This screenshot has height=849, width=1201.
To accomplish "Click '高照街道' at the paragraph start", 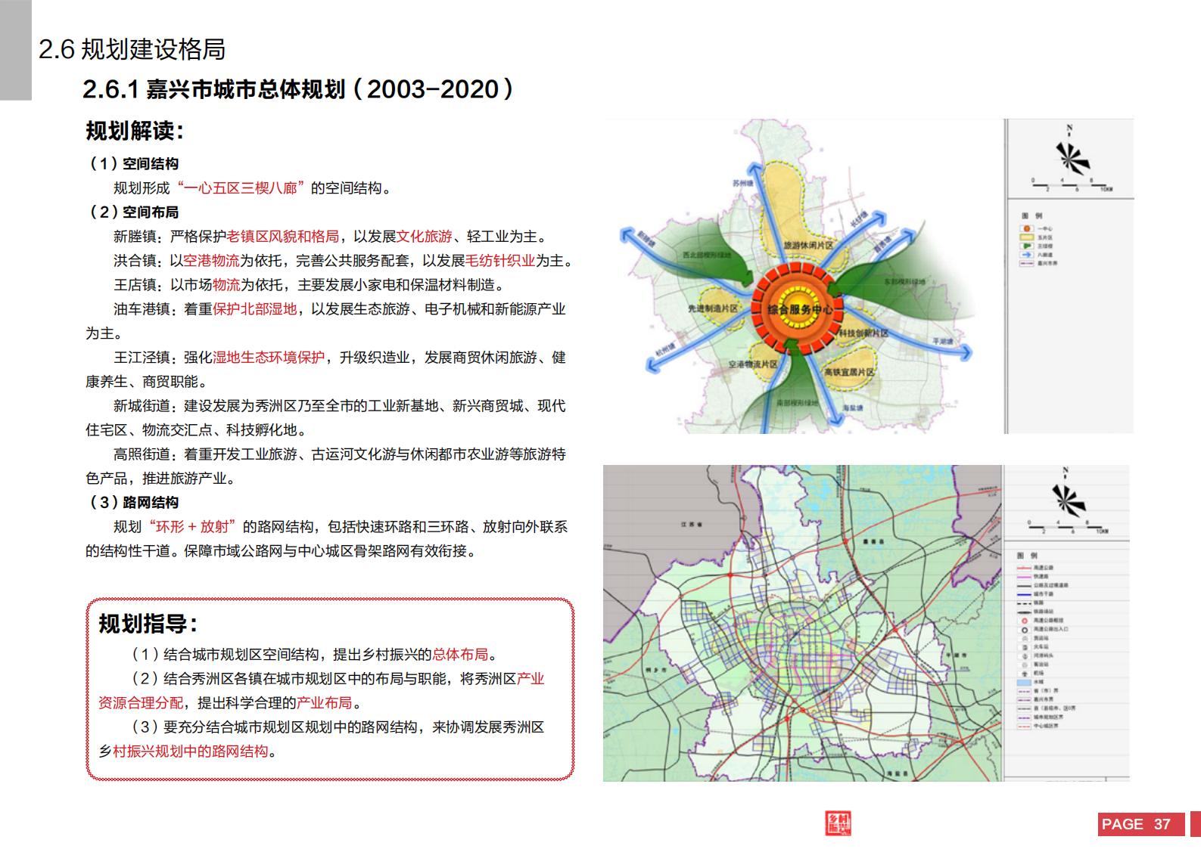I will coord(142,454).
